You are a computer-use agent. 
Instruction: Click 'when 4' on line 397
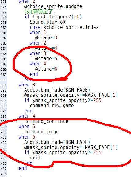27,116
